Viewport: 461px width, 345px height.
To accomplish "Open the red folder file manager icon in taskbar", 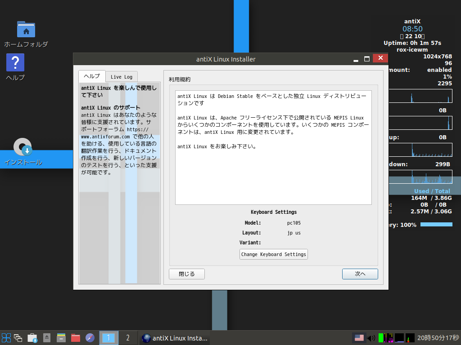I will pyautogui.click(x=76, y=338).
